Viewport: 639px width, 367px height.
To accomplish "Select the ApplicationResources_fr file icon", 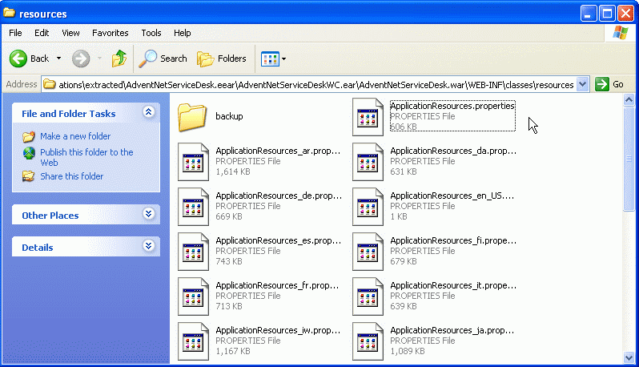I will 193,296.
